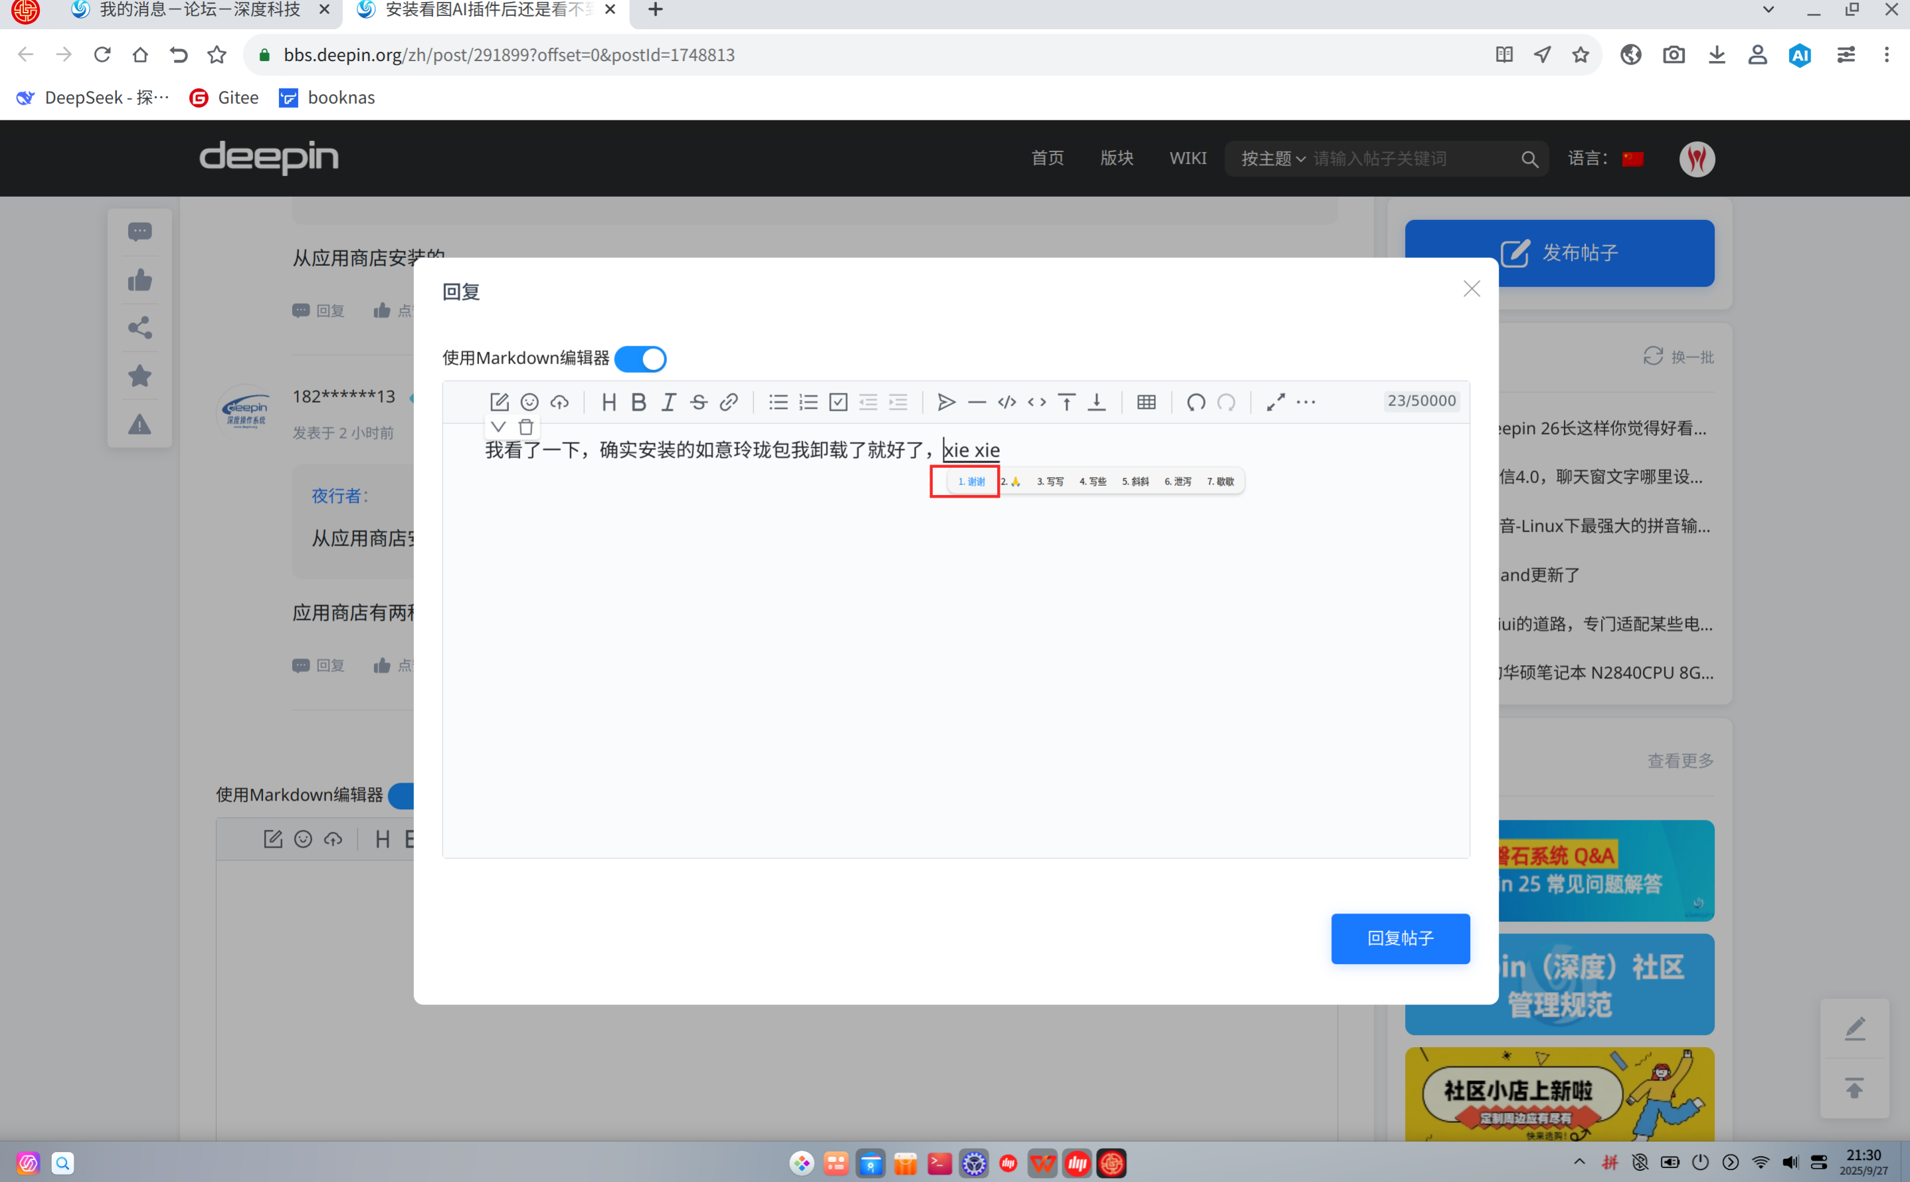Undo last edit in reply editor
The width and height of the screenshot is (1910, 1182).
[1196, 402]
